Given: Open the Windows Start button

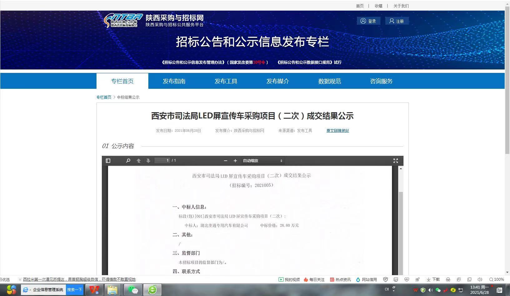Looking at the screenshot, I should [12, 290].
